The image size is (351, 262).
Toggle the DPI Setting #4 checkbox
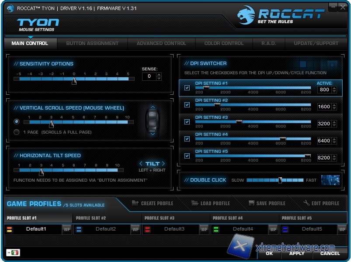[187, 139]
